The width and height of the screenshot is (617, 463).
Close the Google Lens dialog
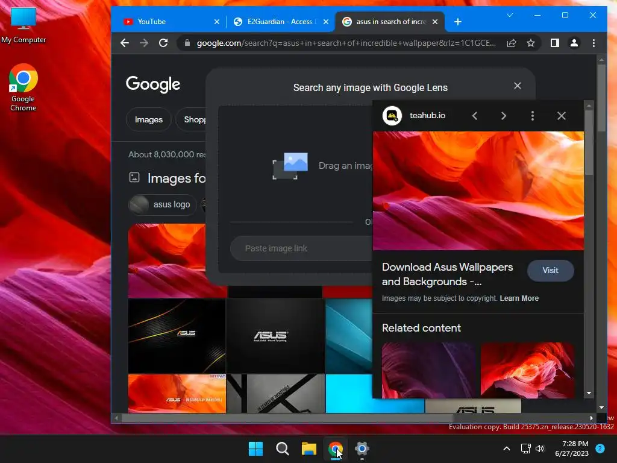[518, 86]
